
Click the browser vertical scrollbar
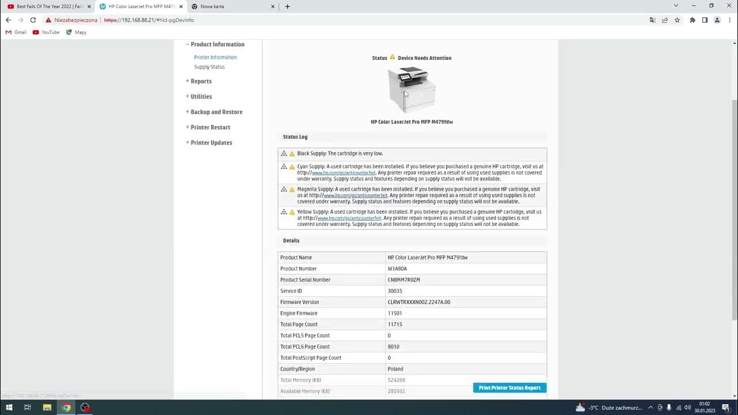735,210
